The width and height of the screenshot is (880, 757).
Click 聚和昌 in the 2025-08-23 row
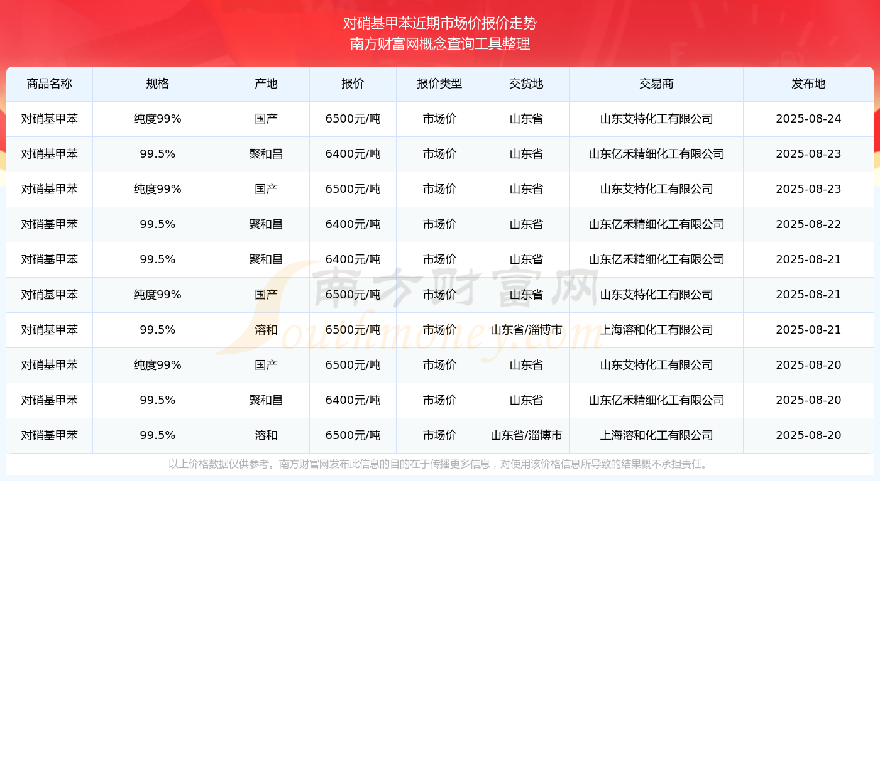point(266,154)
